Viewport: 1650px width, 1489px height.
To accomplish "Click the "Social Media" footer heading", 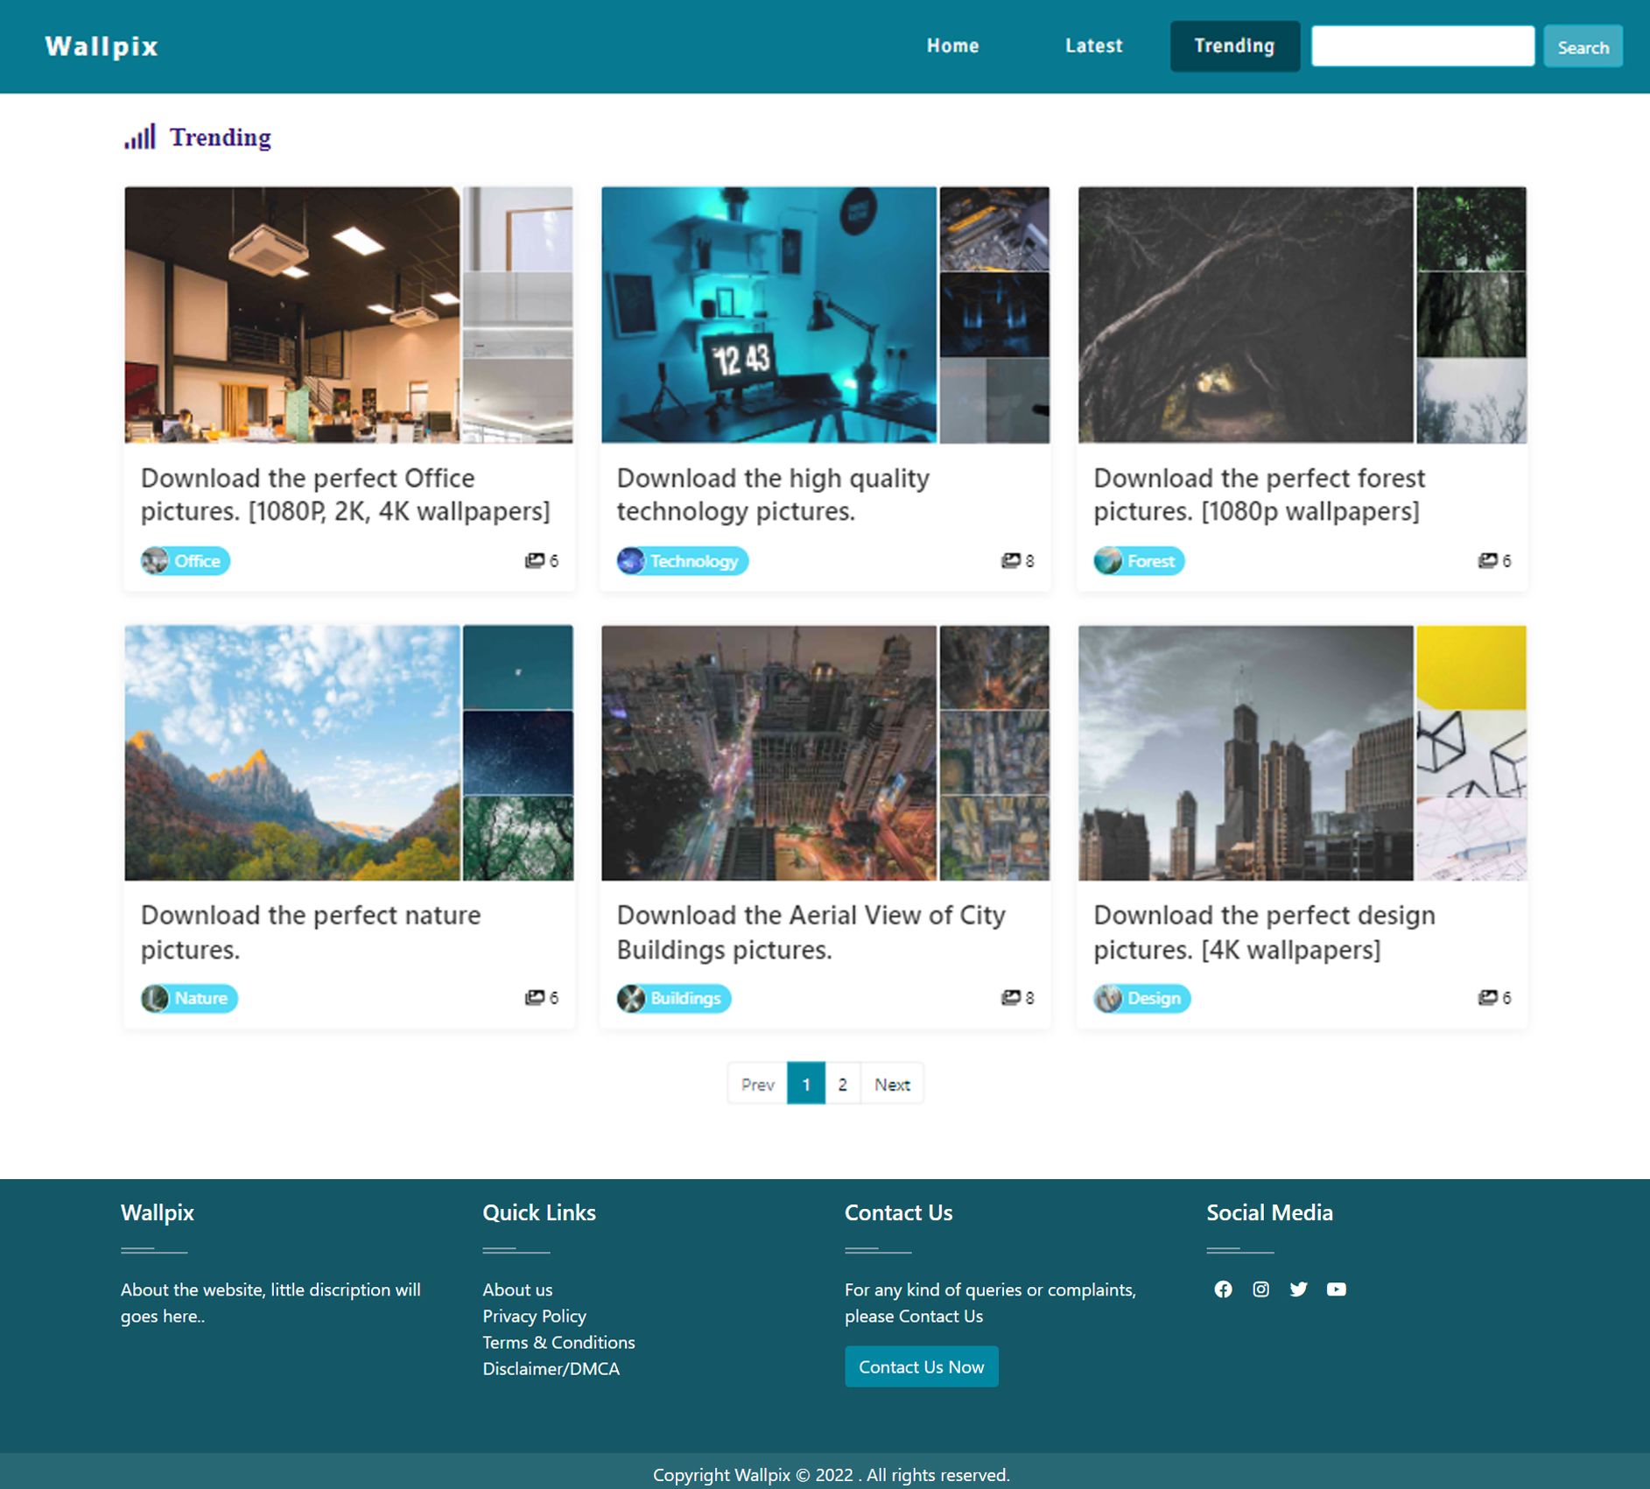I will (x=1269, y=1212).
